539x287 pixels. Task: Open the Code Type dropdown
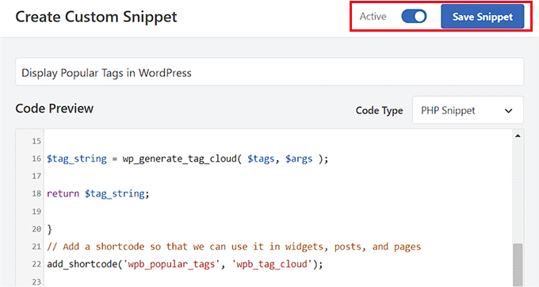468,110
